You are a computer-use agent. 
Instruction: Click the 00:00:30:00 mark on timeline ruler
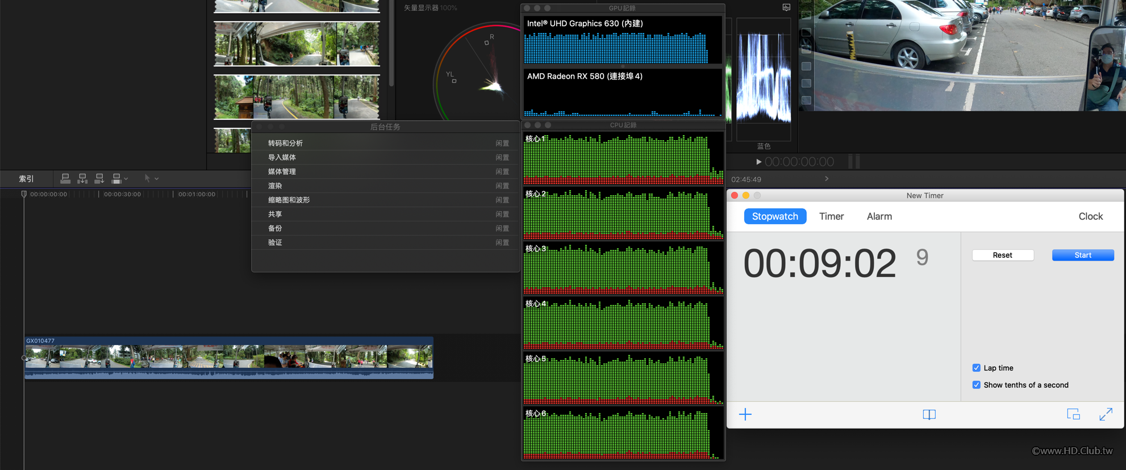pyautogui.click(x=122, y=194)
